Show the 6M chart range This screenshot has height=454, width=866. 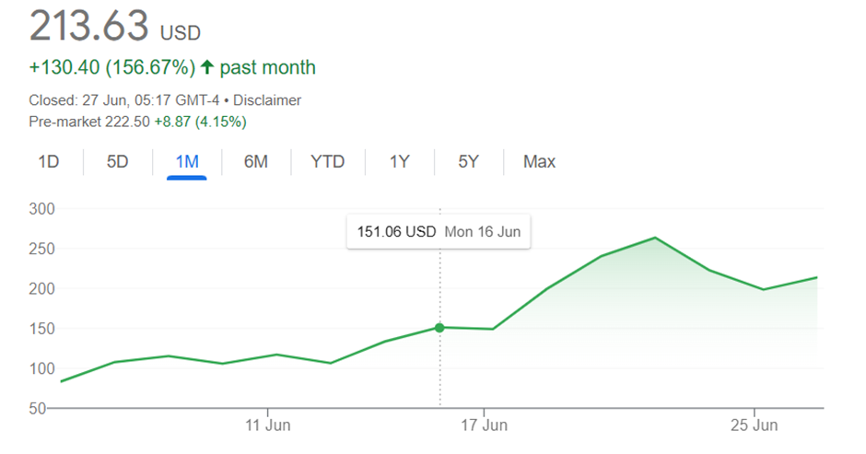[256, 162]
